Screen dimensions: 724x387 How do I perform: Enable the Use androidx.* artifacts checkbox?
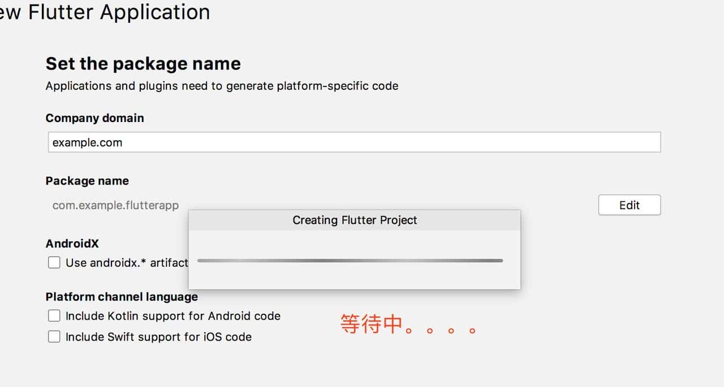54,262
